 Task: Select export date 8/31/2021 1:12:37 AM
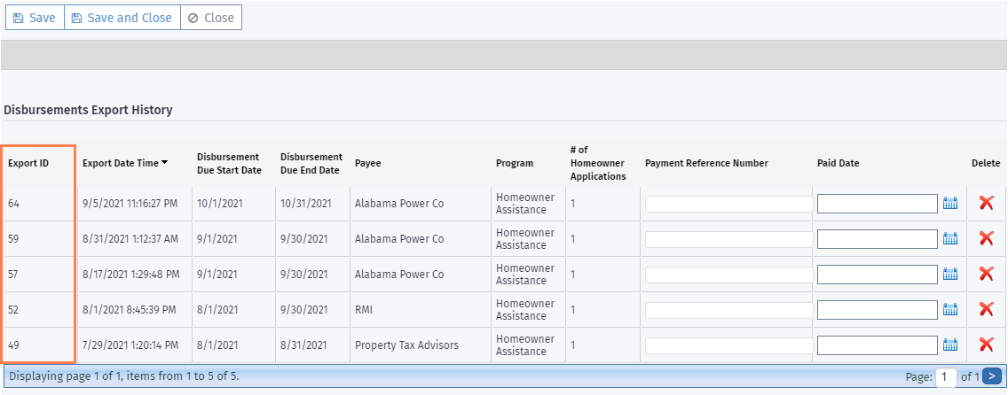coord(130,238)
